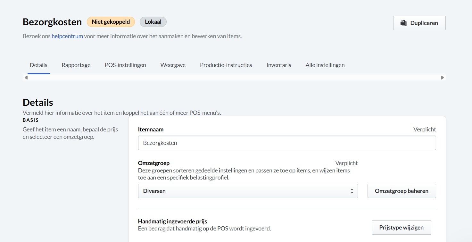Click the Lokaal badge
Image resolution: width=472 pixels, height=242 pixels.
(x=153, y=22)
